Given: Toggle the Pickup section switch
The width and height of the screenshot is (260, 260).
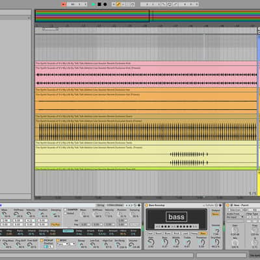Looking at the screenshot, I should click(42, 240).
